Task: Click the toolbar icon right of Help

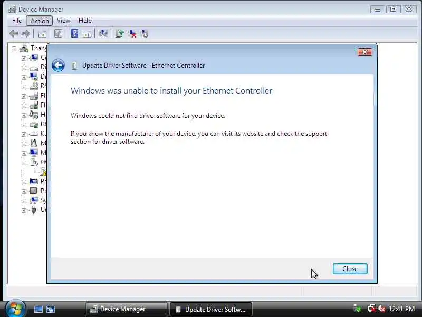Action: click(x=87, y=34)
